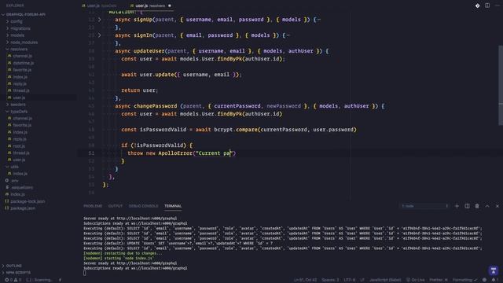
Task: Start Go Live server
Action: pyautogui.click(x=416, y=280)
